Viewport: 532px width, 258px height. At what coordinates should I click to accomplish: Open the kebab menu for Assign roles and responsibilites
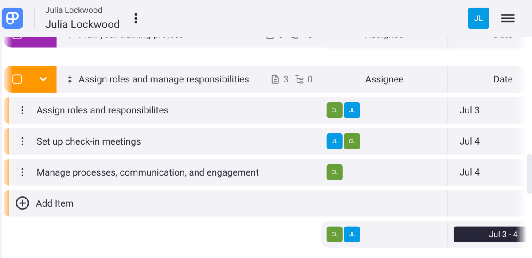click(22, 110)
